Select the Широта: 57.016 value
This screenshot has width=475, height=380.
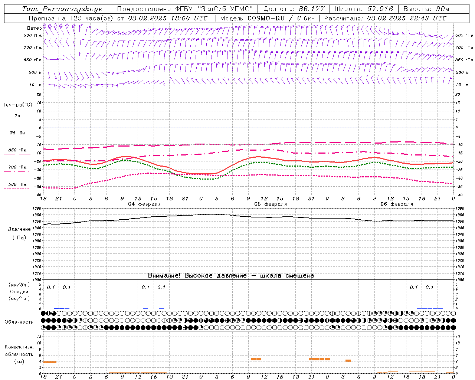click(364, 9)
